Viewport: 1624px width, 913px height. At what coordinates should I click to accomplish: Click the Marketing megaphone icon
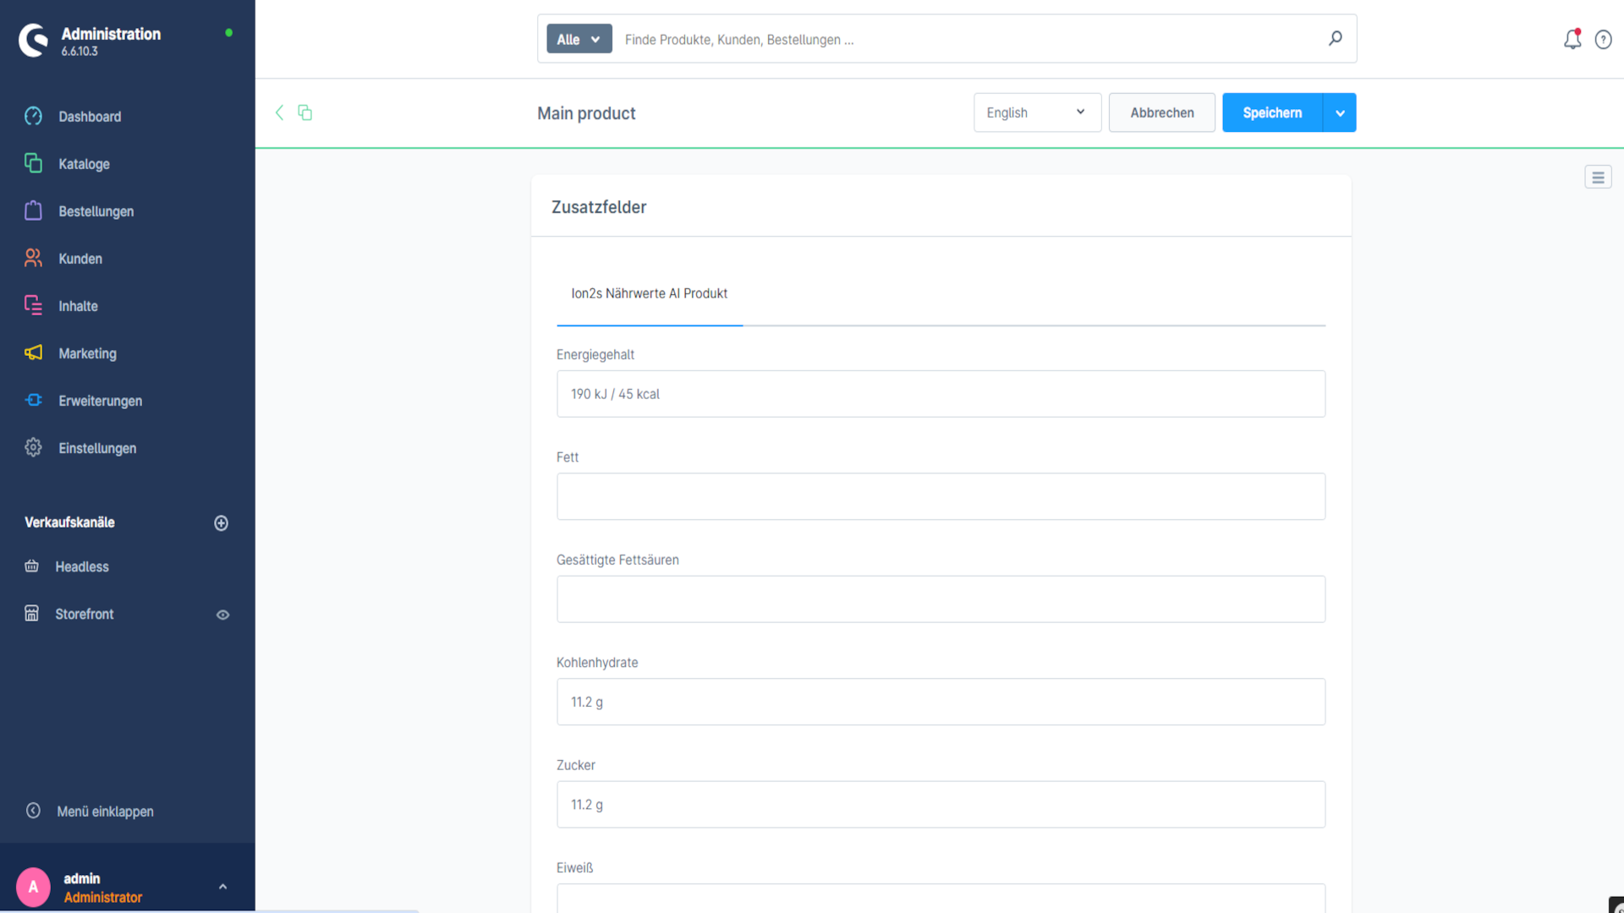(x=33, y=353)
